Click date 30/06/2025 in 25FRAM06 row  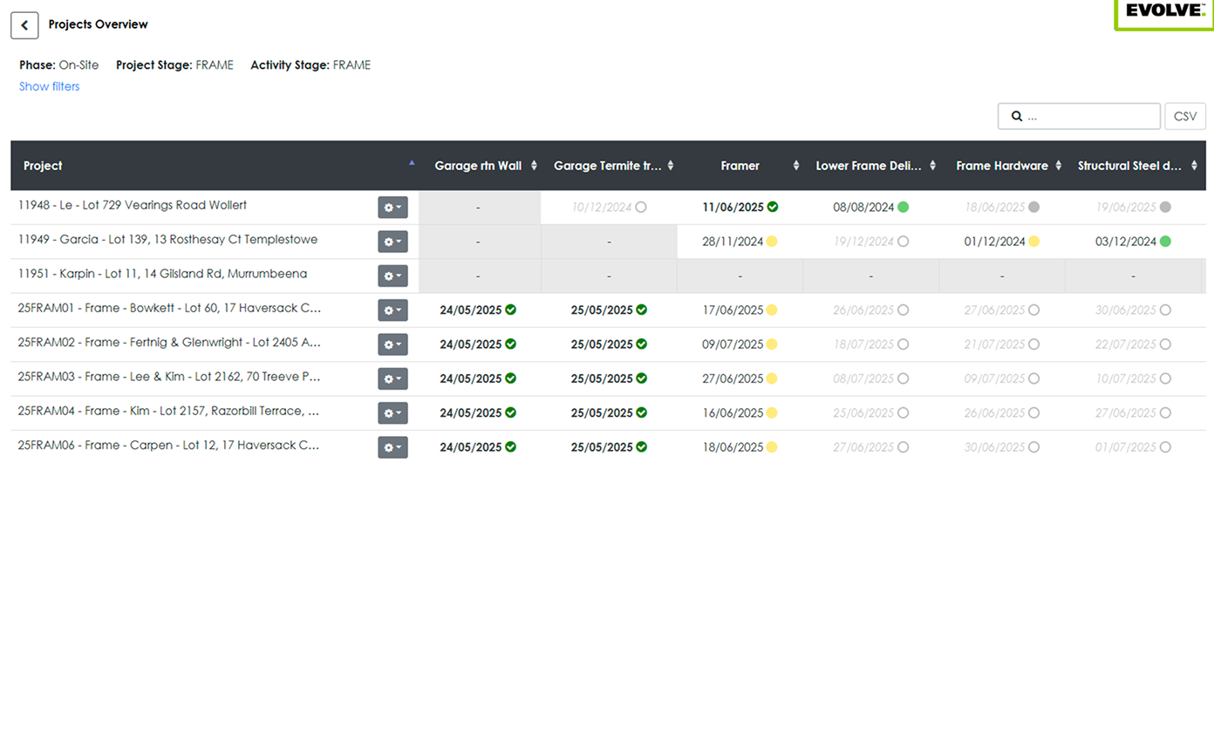(x=995, y=447)
